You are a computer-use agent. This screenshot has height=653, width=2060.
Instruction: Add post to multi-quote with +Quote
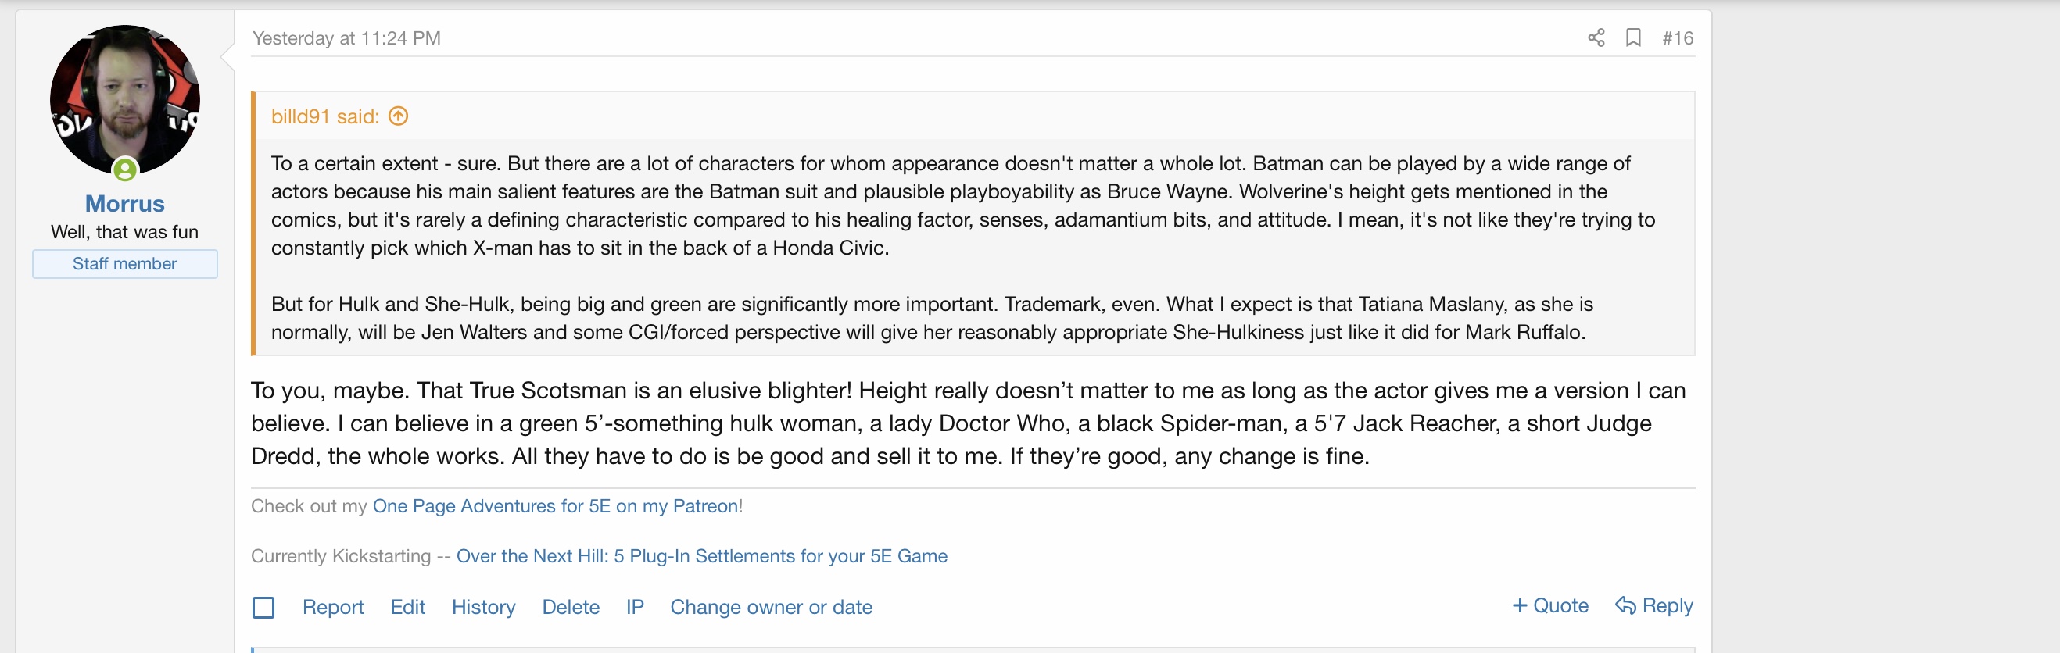point(1549,606)
